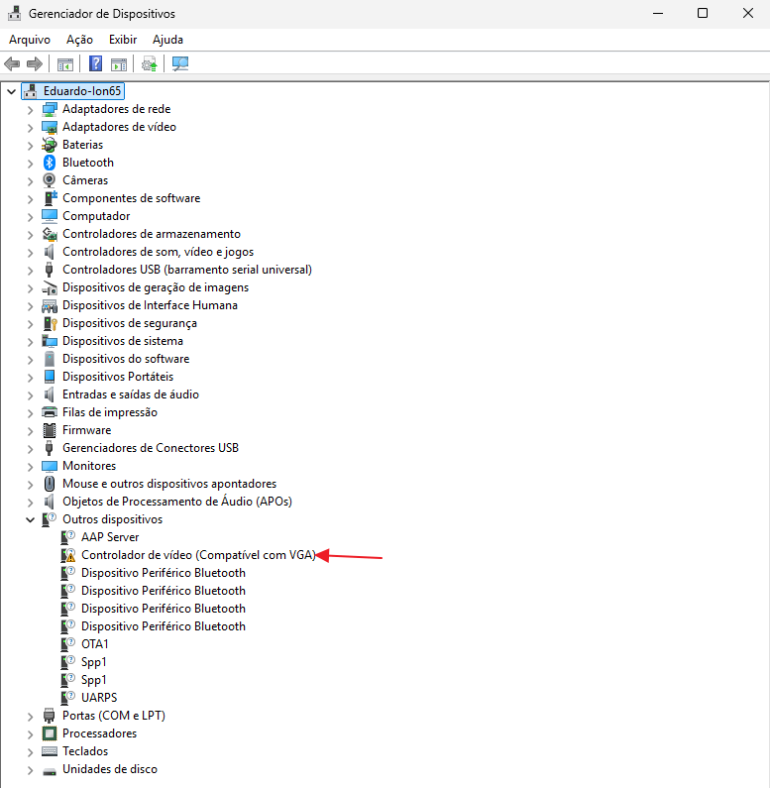Click the Portas (COM e LPT) icon

(50, 715)
